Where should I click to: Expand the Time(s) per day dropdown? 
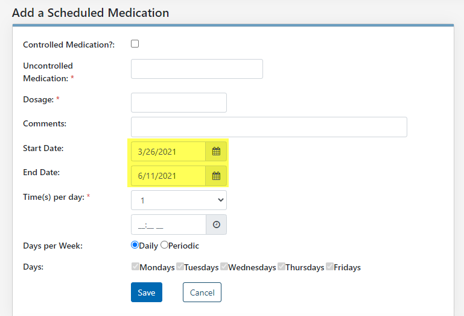(179, 200)
